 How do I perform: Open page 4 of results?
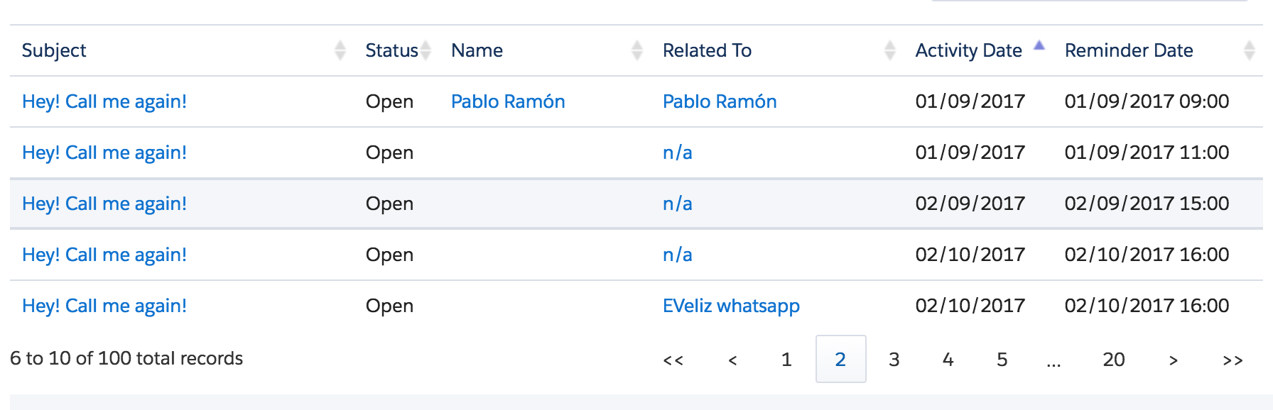click(948, 360)
